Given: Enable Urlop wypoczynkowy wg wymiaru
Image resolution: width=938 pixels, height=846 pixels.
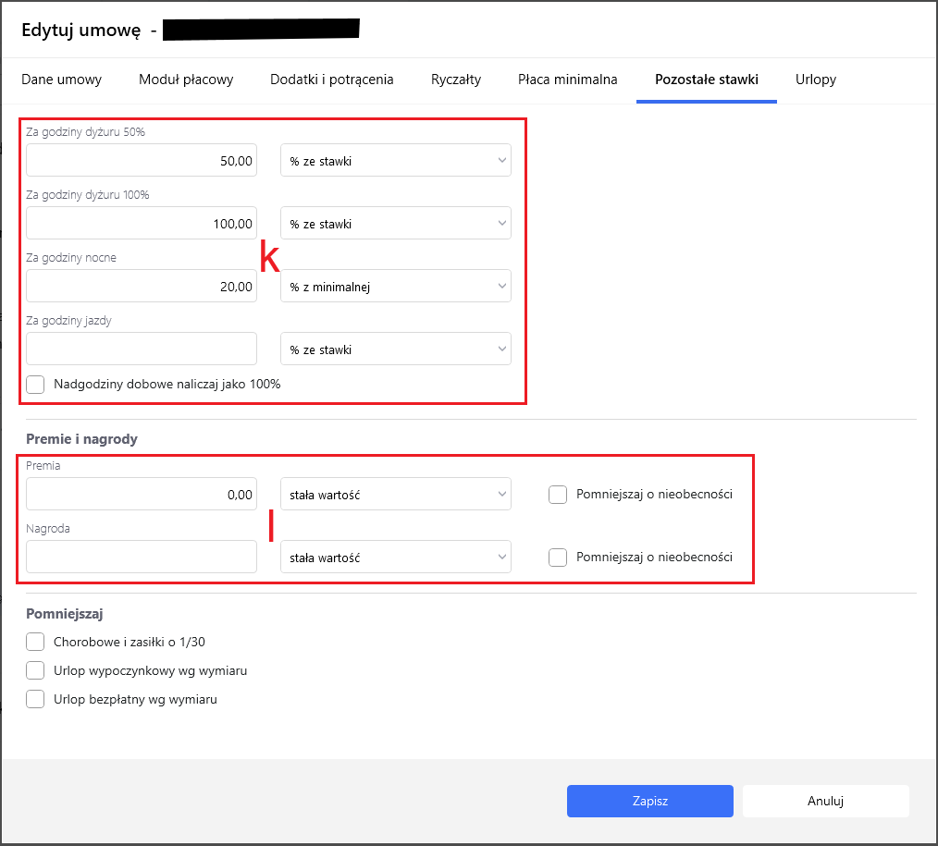Looking at the screenshot, I should coord(36,670).
